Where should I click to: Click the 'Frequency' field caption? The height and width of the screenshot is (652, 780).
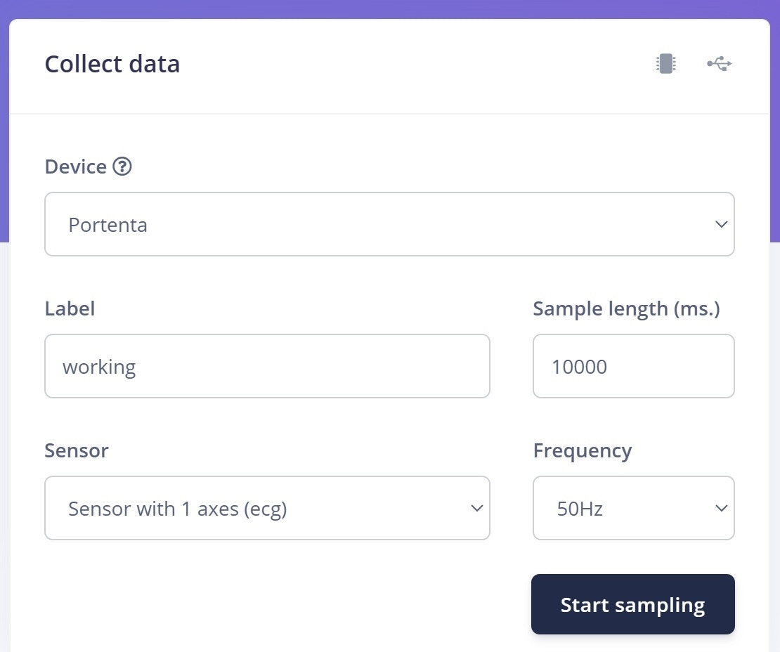pyautogui.click(x=582, y=450)
